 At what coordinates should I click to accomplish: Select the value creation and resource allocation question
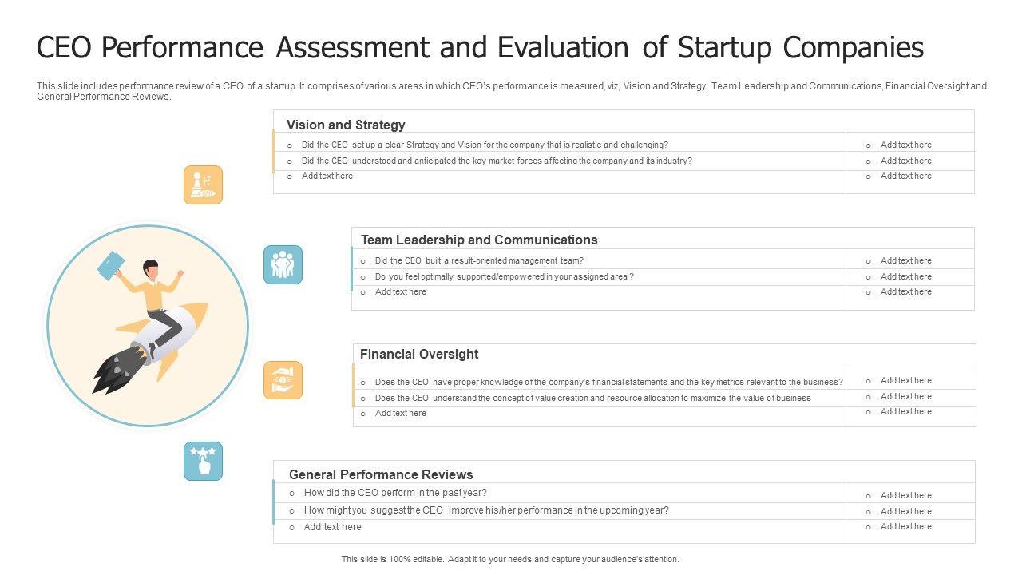coord(592,398)
